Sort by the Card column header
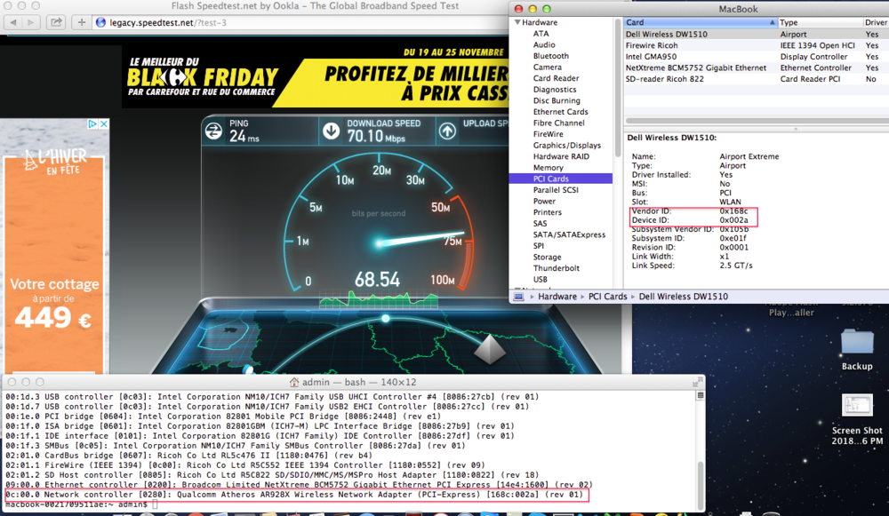This screenshot has height=516, width=889. (x=699, y=22)
